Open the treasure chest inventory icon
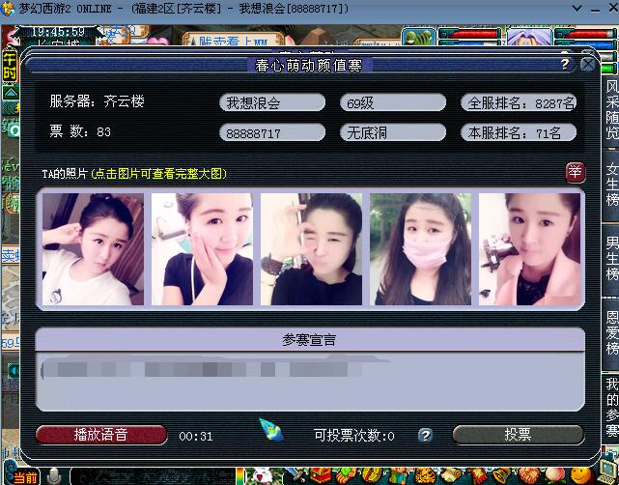619x485 pixels. click(x=320, y=475)
